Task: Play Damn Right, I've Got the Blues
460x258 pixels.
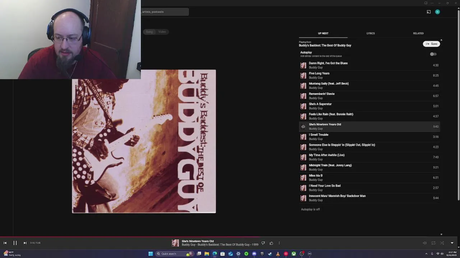Action: click(369, 65)
